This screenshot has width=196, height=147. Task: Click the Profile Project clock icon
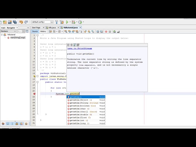[x=80, y=22]
